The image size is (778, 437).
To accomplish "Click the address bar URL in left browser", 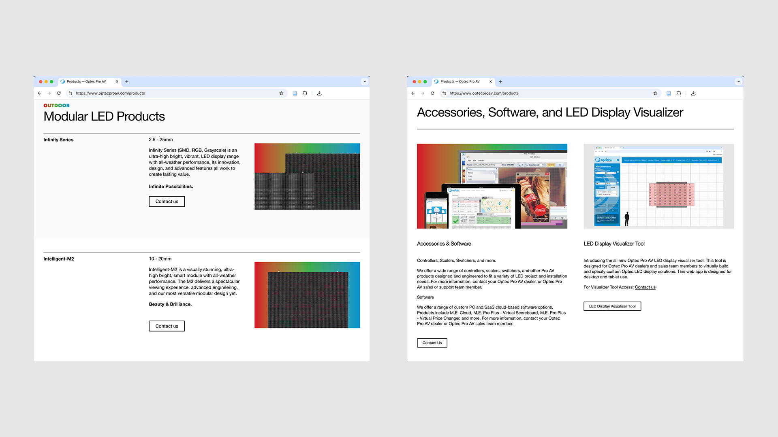I will (x=110, y=93).
